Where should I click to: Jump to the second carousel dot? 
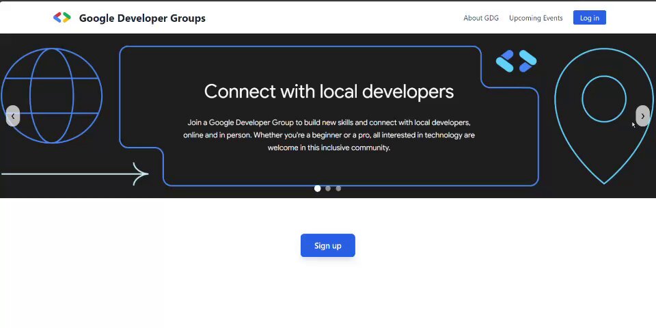[328, 189]
